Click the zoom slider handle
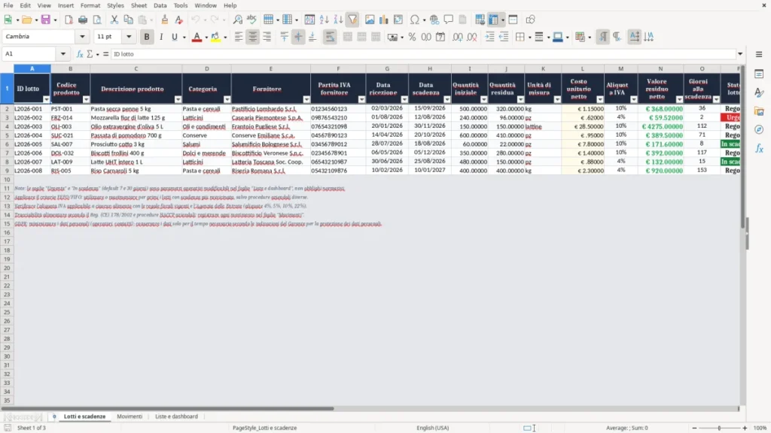 pyautogui.click(x=719, y=428)
